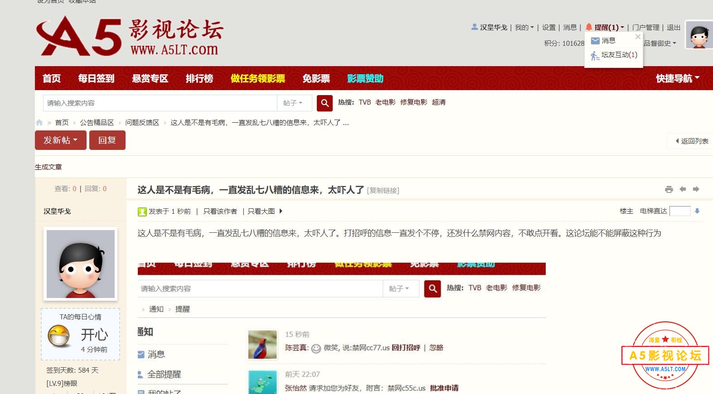This screenshot has height=394, width=713.
Task: Open 排行榜 navigation item
Action: pyautogui.click(x=199, y=78)
